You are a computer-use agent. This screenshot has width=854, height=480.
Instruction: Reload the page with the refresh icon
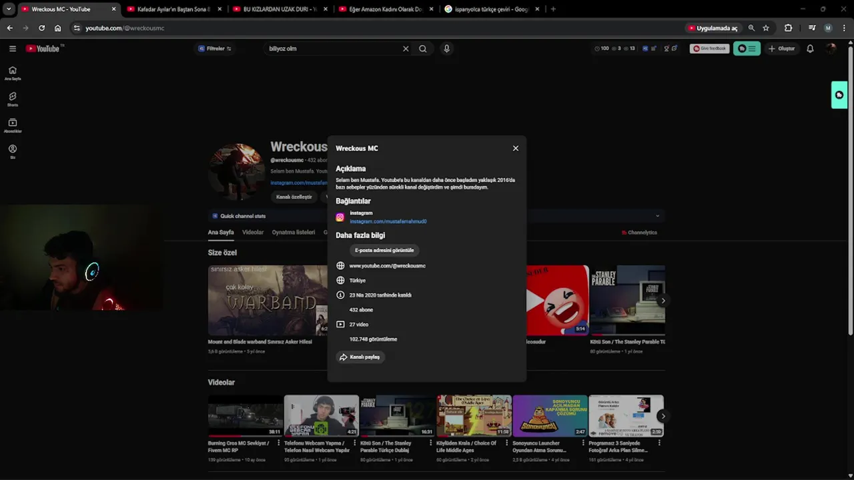[41, 28]
